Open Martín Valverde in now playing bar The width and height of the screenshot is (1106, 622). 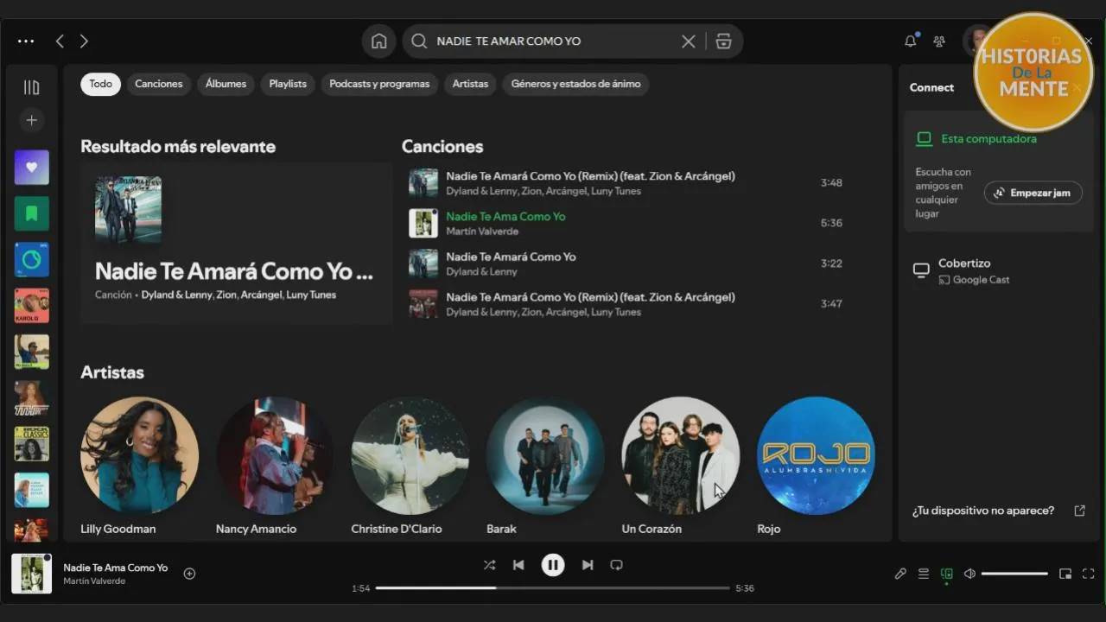point(94,581)
